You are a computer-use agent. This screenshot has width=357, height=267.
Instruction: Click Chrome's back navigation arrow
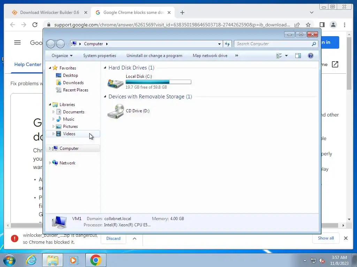(13, 25)
